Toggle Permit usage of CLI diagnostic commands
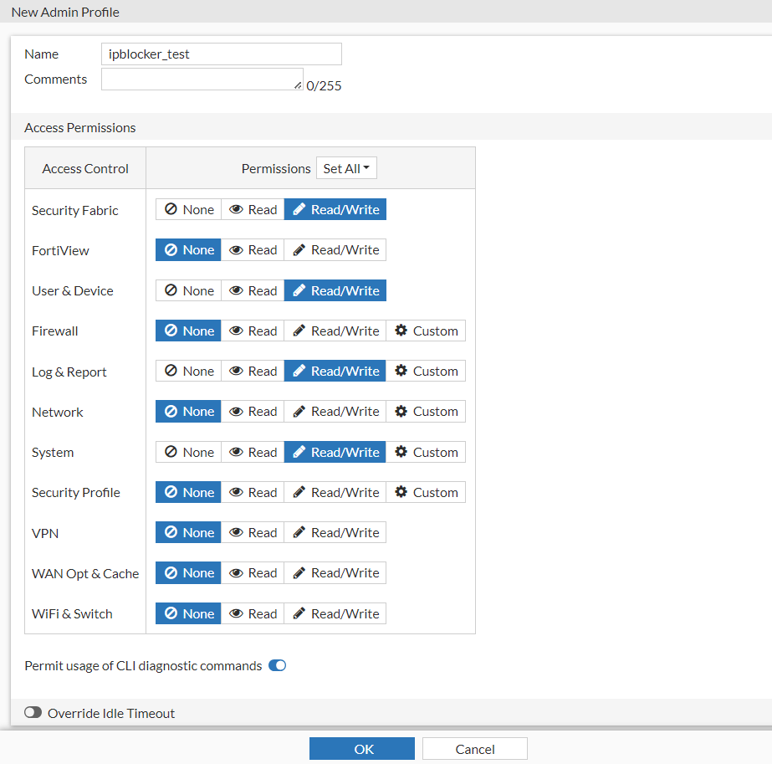Screen dimensions: 772x764 coord(277,665)
